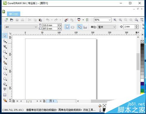Click the Export icon
The image size is (146, 114).
tap(72, 20)
